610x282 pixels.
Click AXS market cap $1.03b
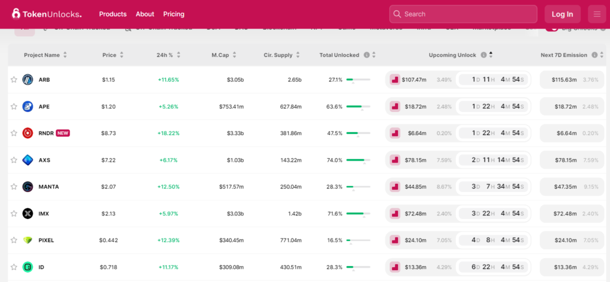[x=235, y=160]
